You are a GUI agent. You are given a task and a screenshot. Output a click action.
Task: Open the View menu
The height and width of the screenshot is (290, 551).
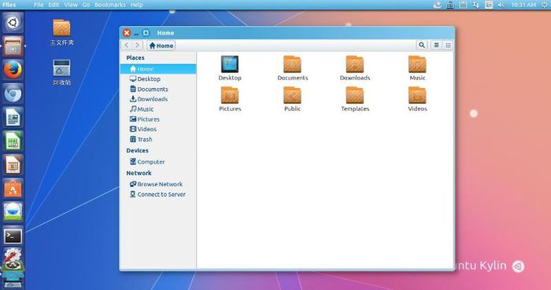[x=71, y=5]
